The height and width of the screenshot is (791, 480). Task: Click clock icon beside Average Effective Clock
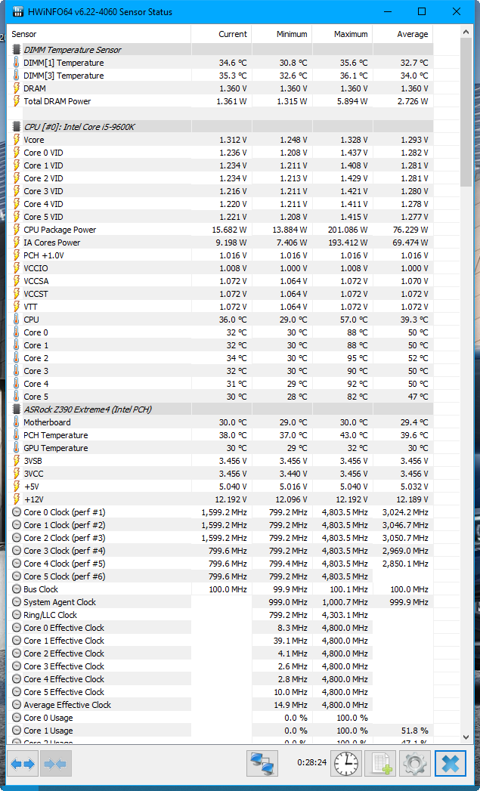coord(17,705)
